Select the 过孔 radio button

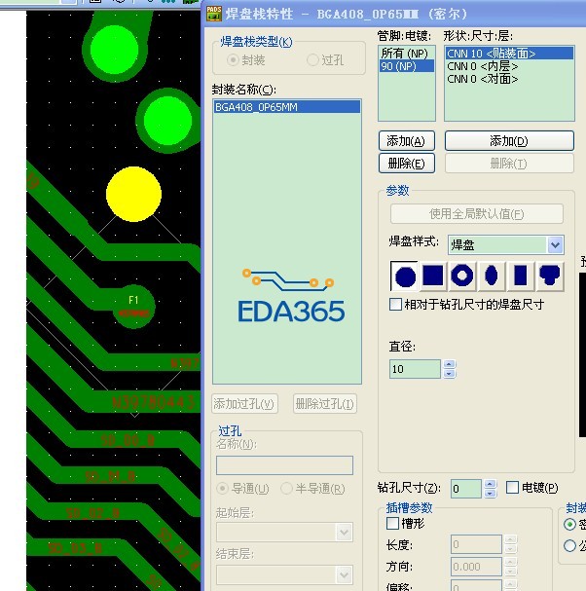pos(312,60)
